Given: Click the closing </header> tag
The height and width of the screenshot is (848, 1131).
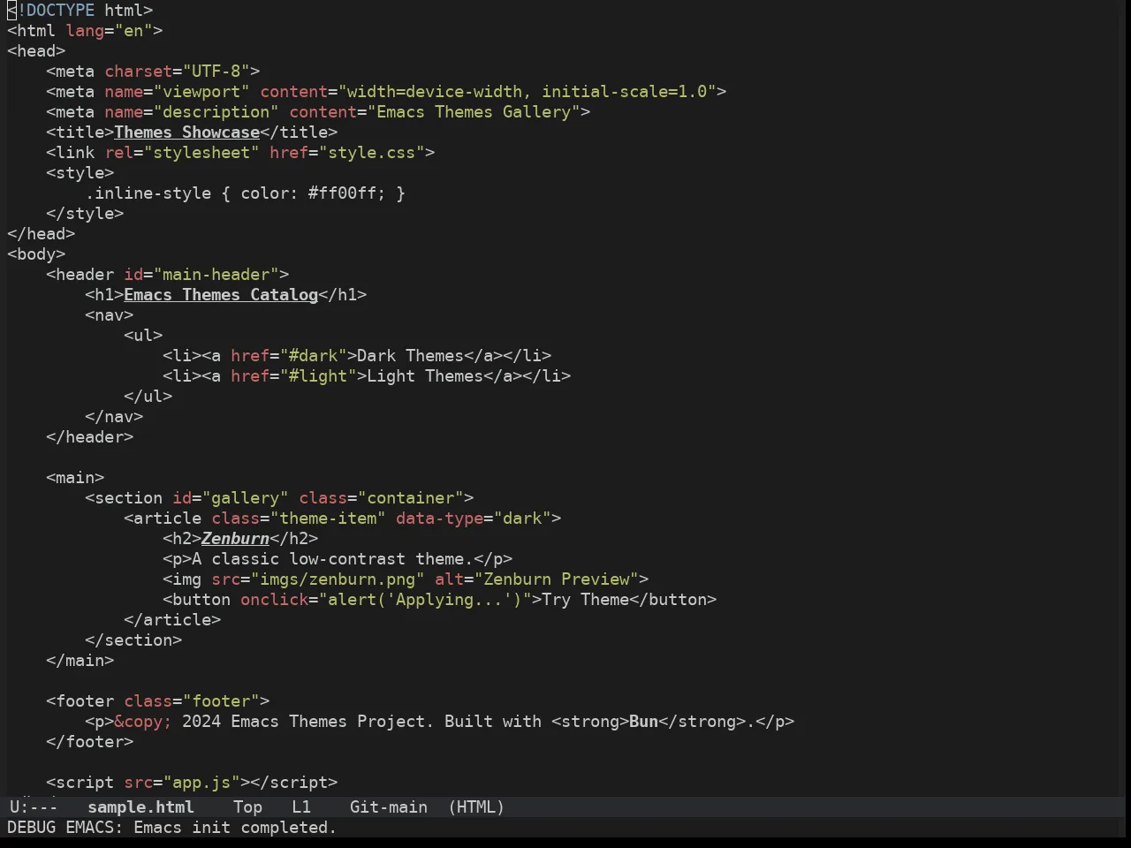Looking at the screenshot, I should point(90,437).
